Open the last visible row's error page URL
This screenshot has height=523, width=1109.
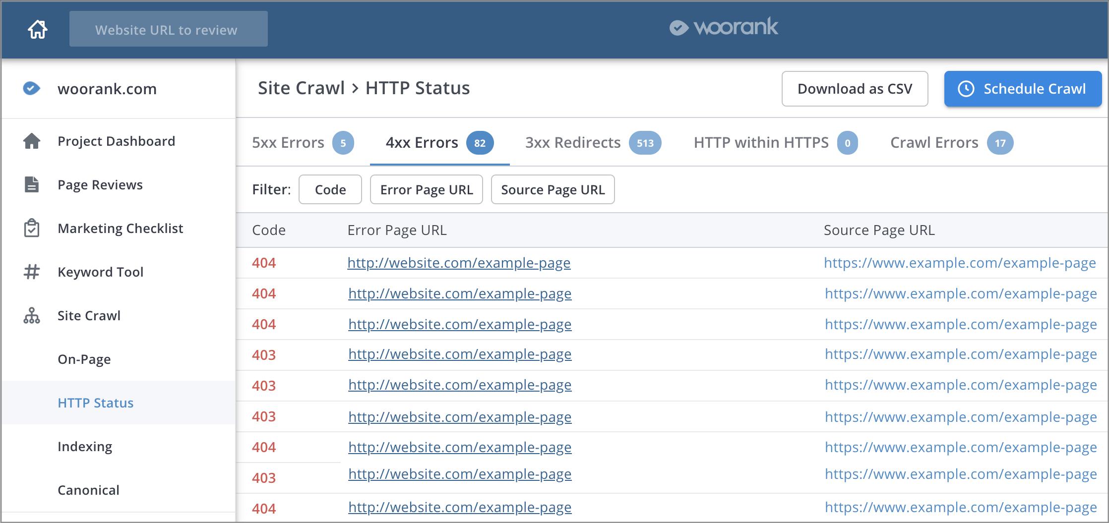click(460, 508)
